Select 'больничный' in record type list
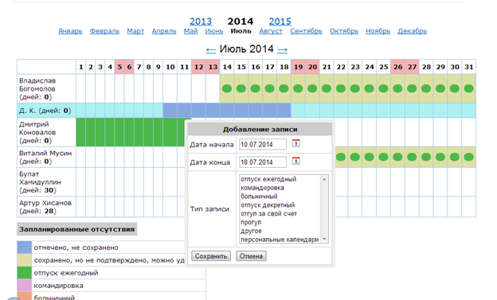 click(259, 197)
